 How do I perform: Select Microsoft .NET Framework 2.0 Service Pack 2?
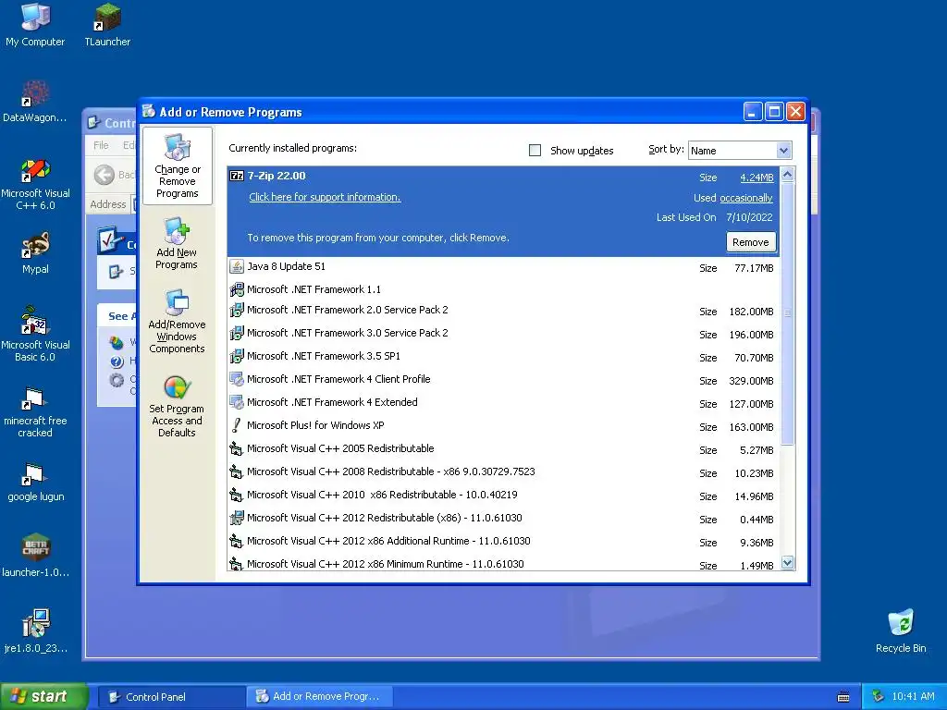point(504,311)
